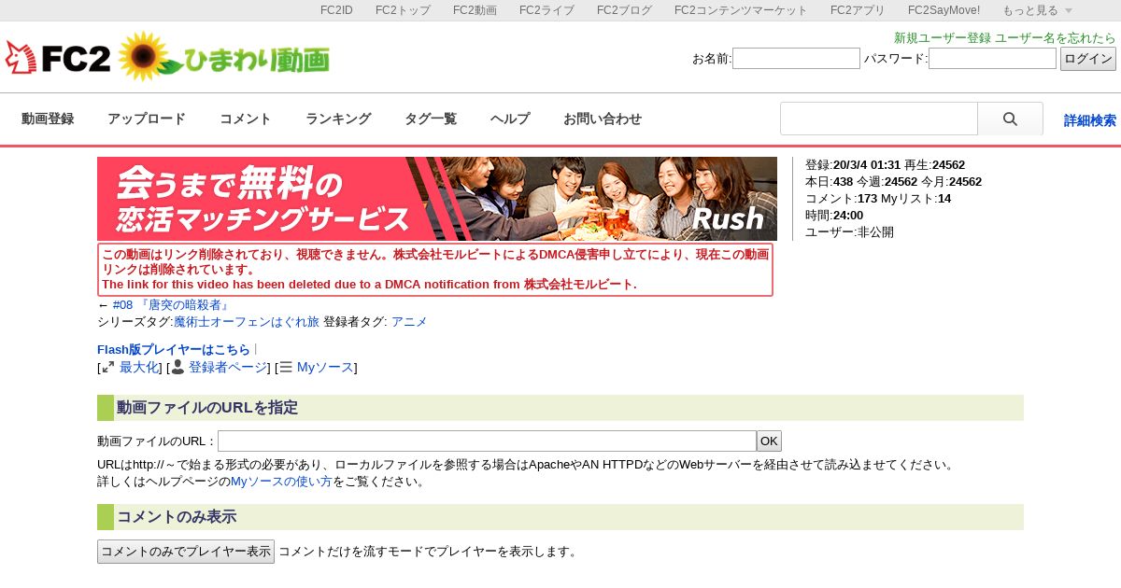Focus the 動画ファイルのURL input

click(x=487, y=441)
